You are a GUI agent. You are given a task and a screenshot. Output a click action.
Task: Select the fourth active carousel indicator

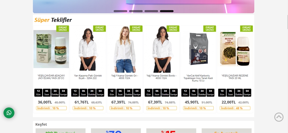166,11
